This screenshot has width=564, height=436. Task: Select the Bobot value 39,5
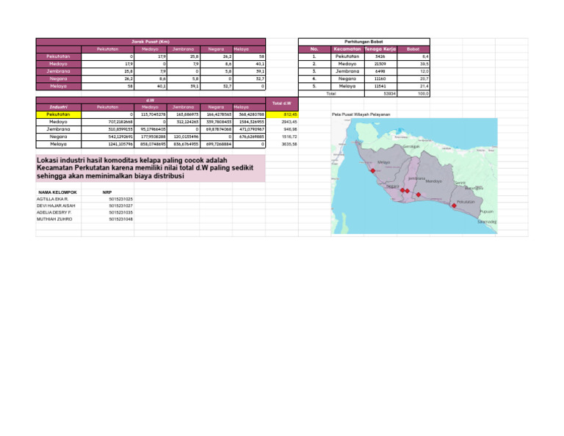pos(413,64)
